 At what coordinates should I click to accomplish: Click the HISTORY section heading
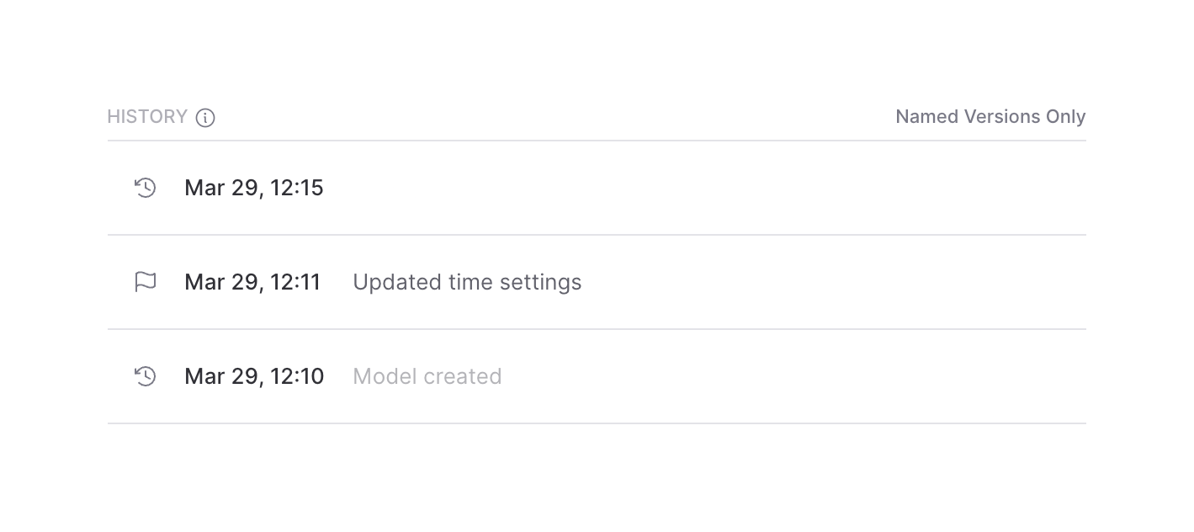pos(147,117)
